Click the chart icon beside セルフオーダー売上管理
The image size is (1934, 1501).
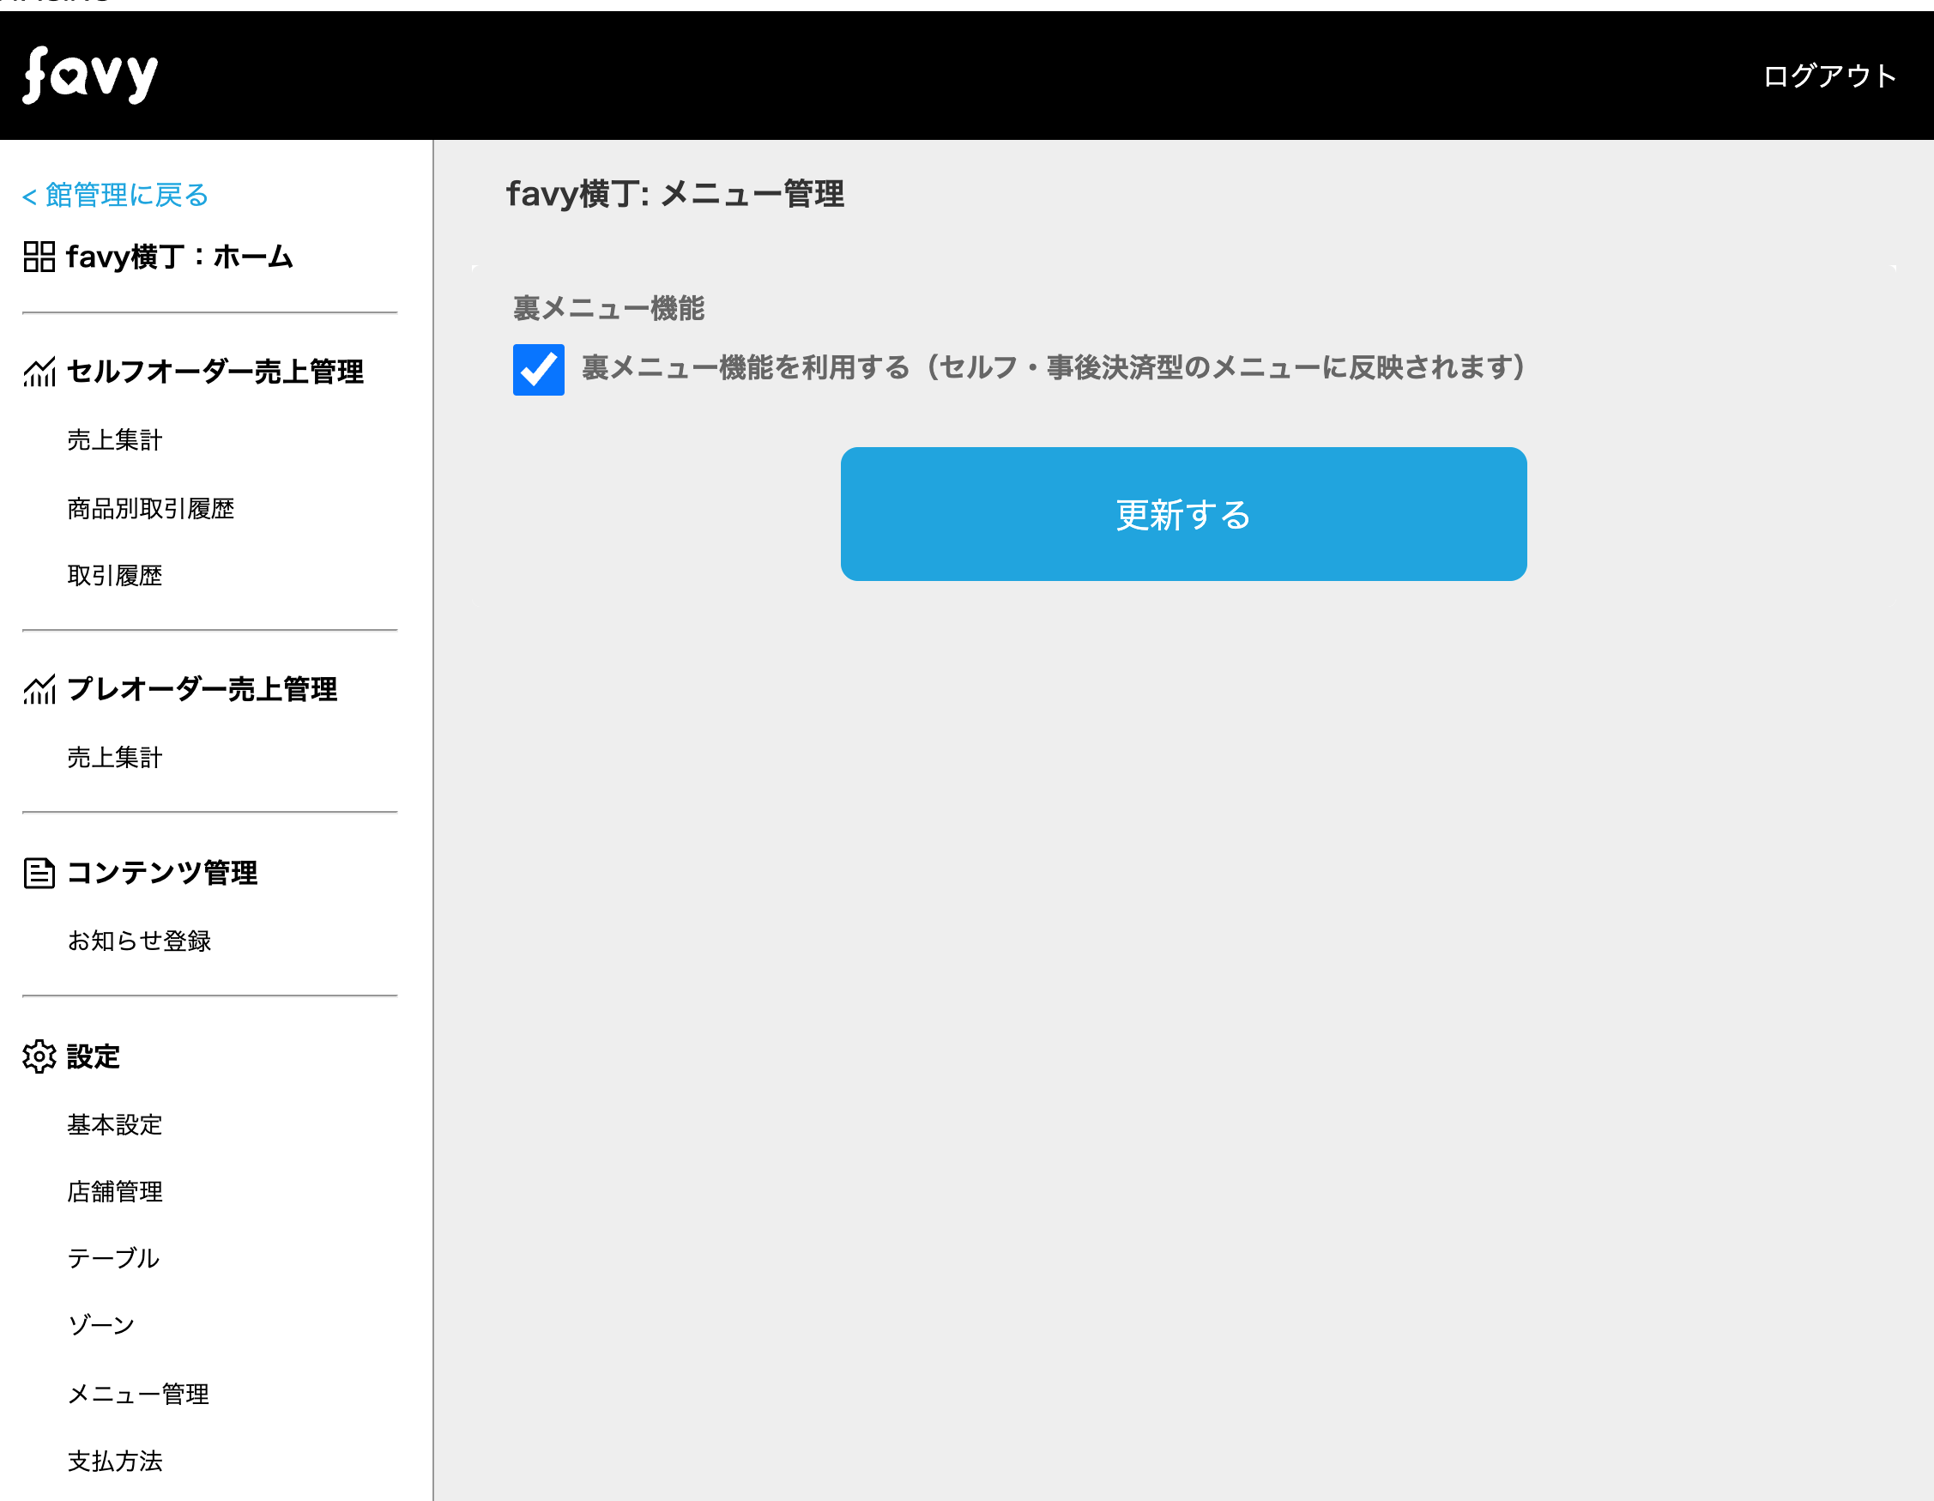point(39,372)
